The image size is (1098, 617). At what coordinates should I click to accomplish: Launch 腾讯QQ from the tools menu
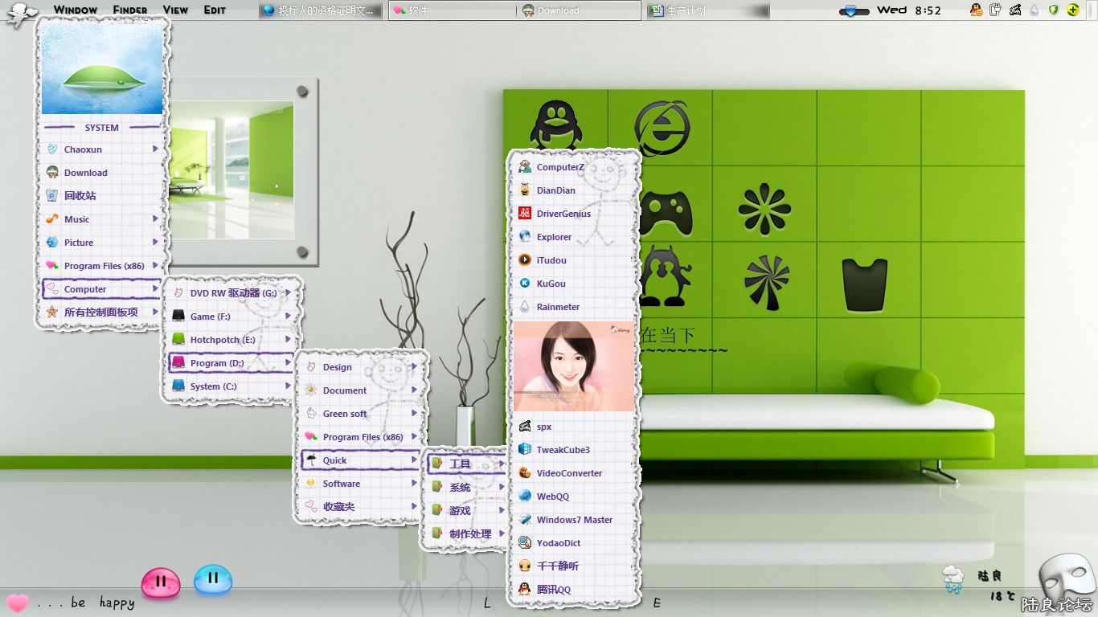[x=574, y=590]
